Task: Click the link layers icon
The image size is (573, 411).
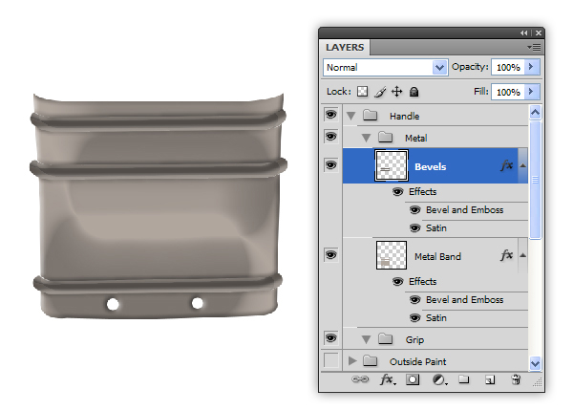Action: coord(361,379)
